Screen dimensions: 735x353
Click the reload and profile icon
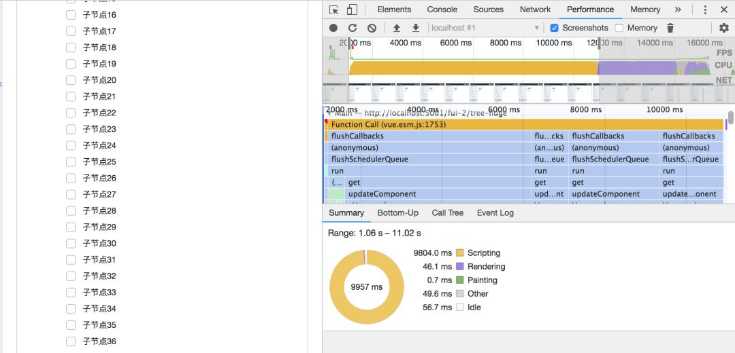tap(353, 28)
